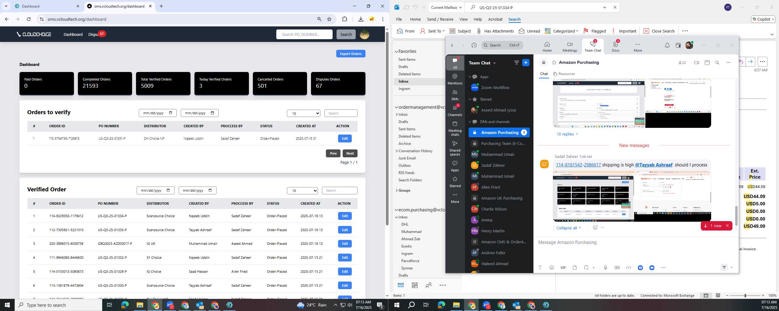Open Outlook Send / Receive ribbon tab
This screenshot has width=779, height=311.
coord(440,19)
